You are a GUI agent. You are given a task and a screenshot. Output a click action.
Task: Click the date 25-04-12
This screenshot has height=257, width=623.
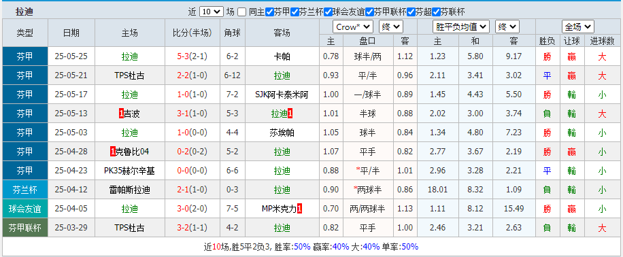point(71,190)
